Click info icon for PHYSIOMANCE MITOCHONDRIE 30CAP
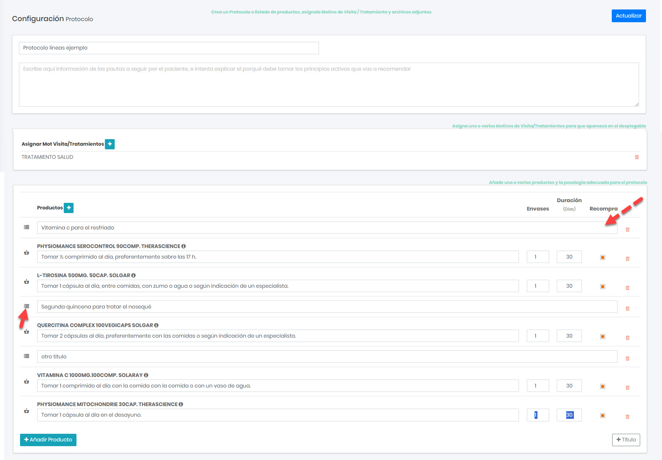Screen dimensions: 662x460 (x=181, y=404)
